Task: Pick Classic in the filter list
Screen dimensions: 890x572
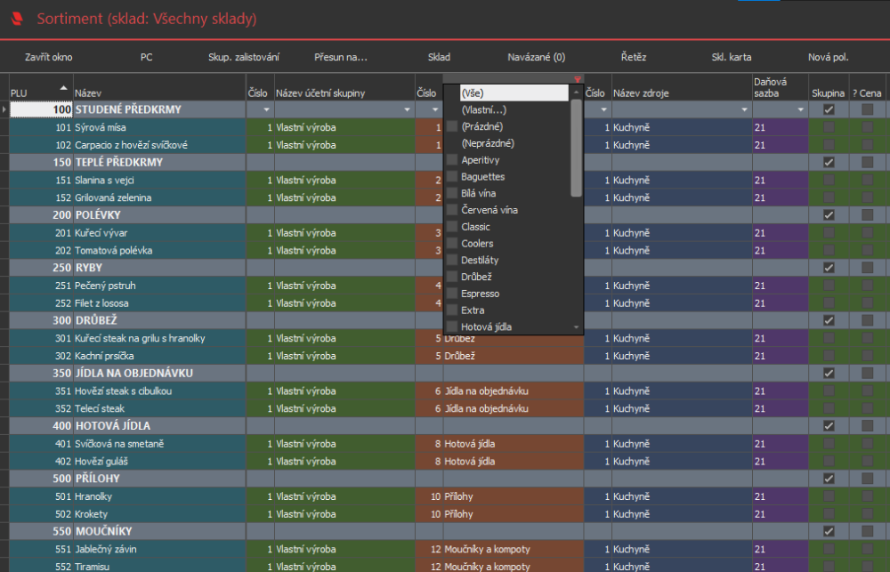Action: [x=475, y=227]
